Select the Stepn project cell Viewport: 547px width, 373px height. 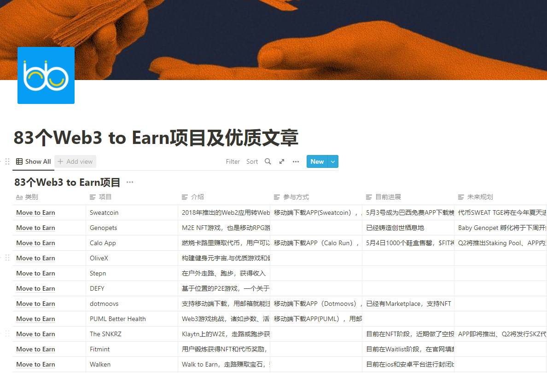pyautogui.click(x=132, y=273)
